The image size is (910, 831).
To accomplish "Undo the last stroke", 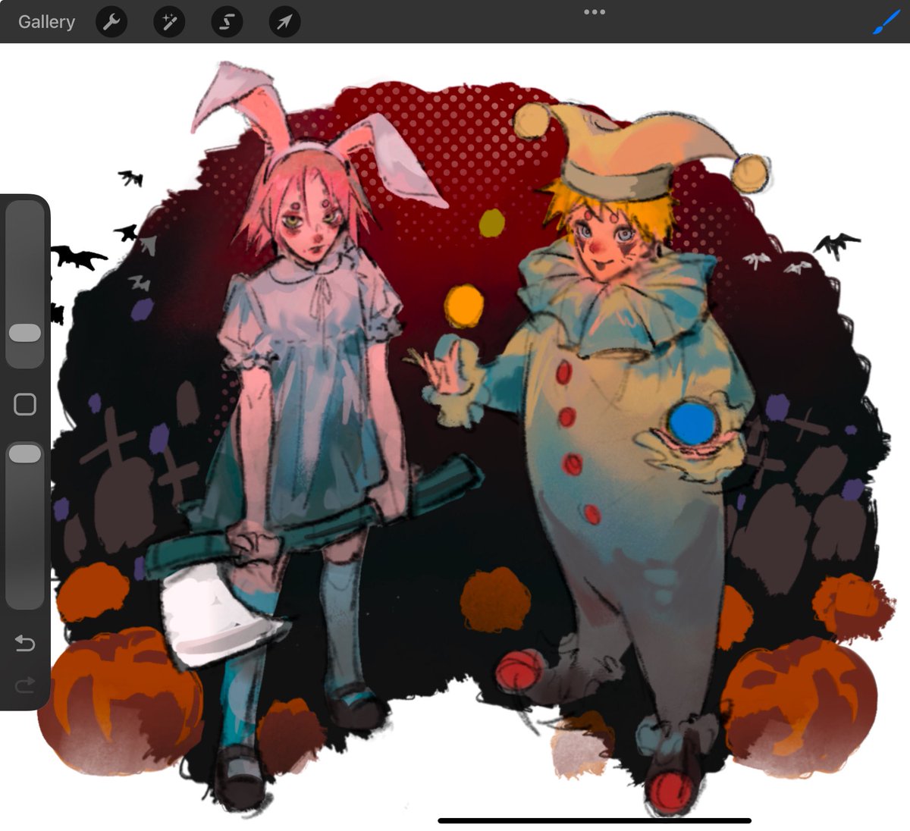I will (x=25, y=644).
